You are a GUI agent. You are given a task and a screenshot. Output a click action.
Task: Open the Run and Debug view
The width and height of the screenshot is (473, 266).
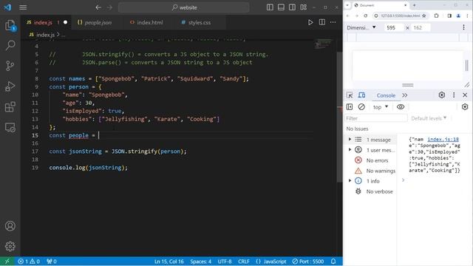point(10,86)
